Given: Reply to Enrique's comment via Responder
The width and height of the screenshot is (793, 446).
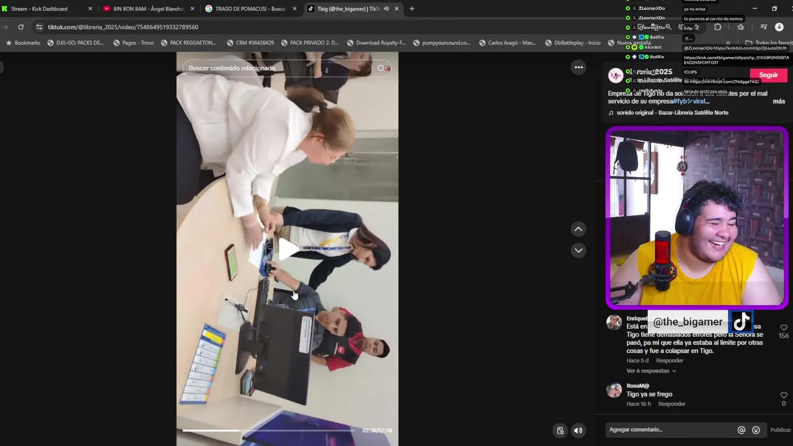Looking at the screenshot, I should click(670, 361).
